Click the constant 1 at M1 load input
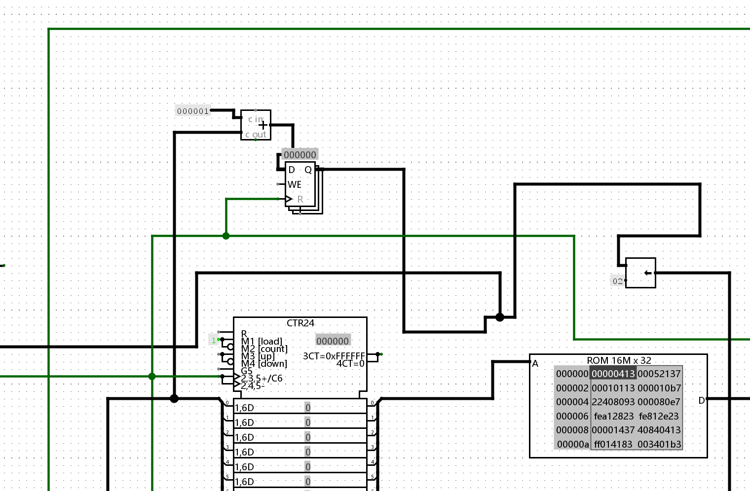The image size is (750, 491). point(214,340)
